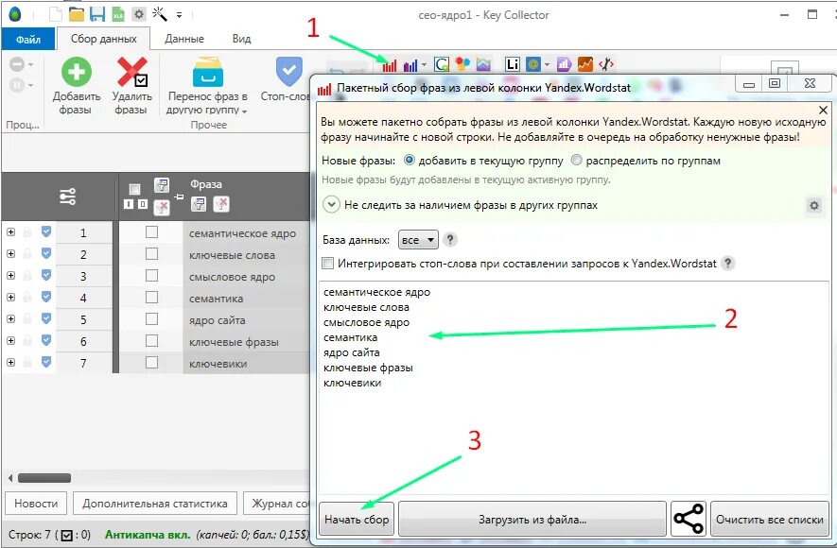The width and height of the screenshot is (837, 548).
Task: Click the green Add phrases plus icon
Action: (77, 72)
